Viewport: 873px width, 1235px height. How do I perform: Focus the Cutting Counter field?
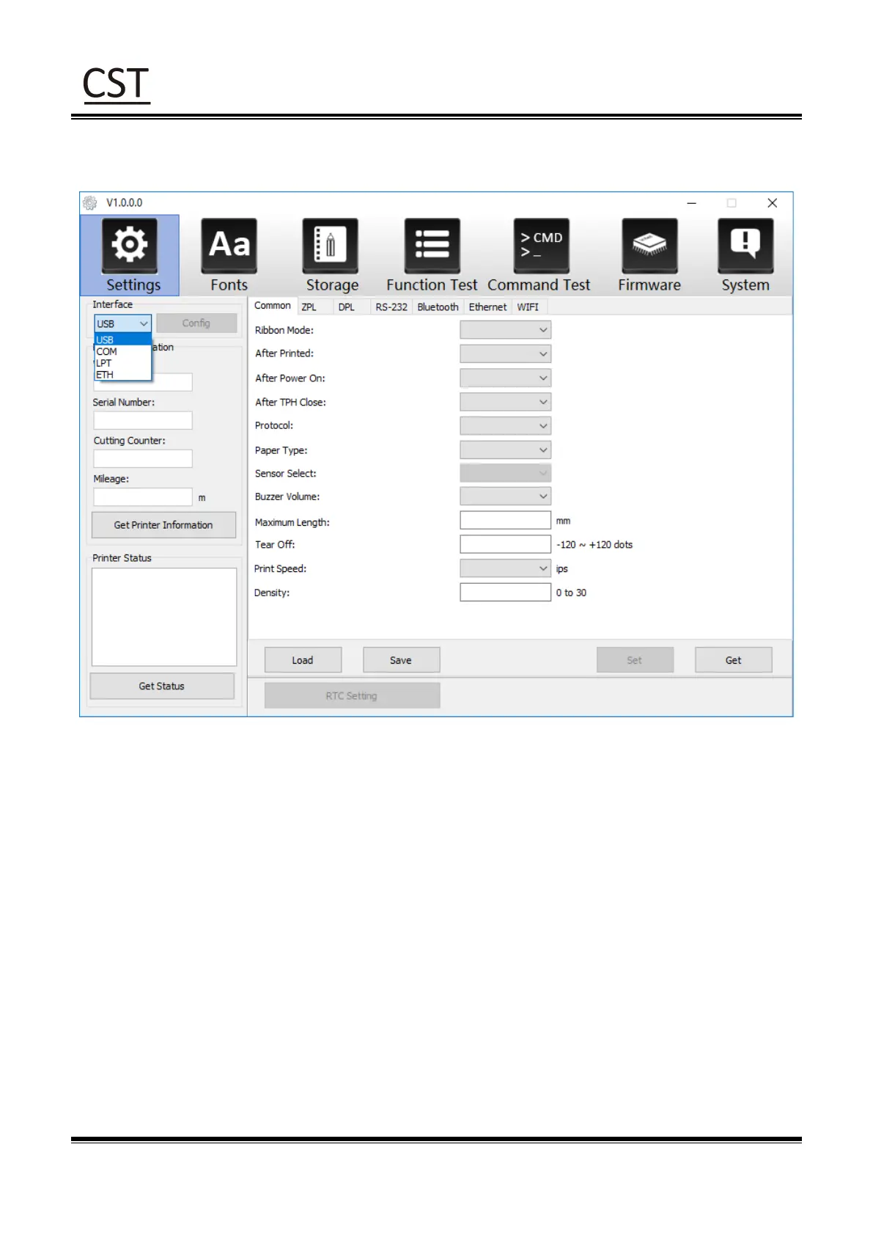(143, 458)
